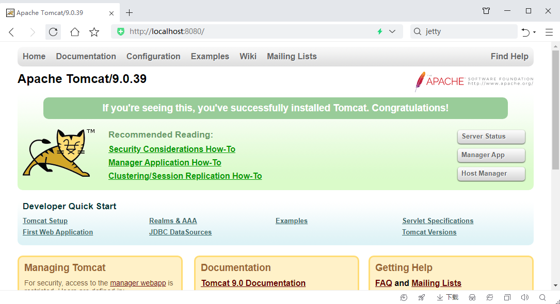Click the lightning speed mode icon
This screenshot has height=304, width=560.
click(380, 31)
